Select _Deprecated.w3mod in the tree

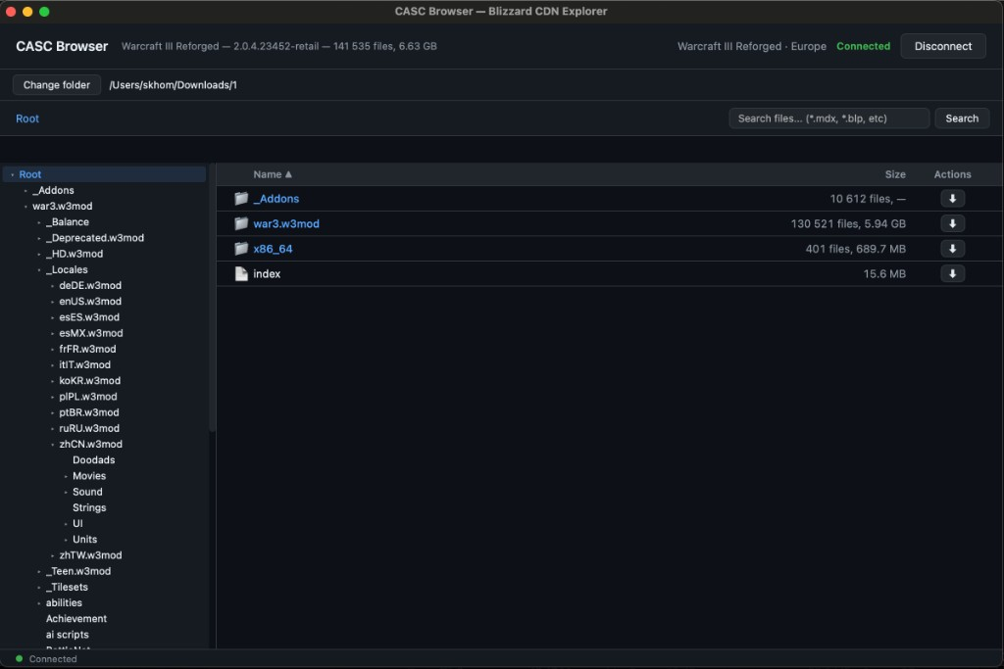pyautogui.click(x=95, y=237)
